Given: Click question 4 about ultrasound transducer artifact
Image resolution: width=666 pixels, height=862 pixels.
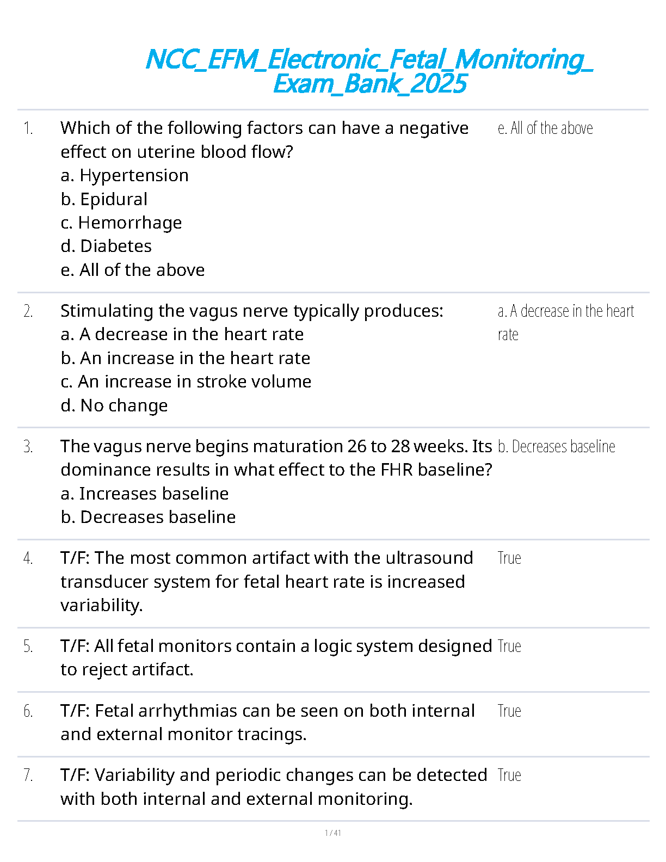Looking at the screenshot, I should pyautogui.click(x=266, y=581).
